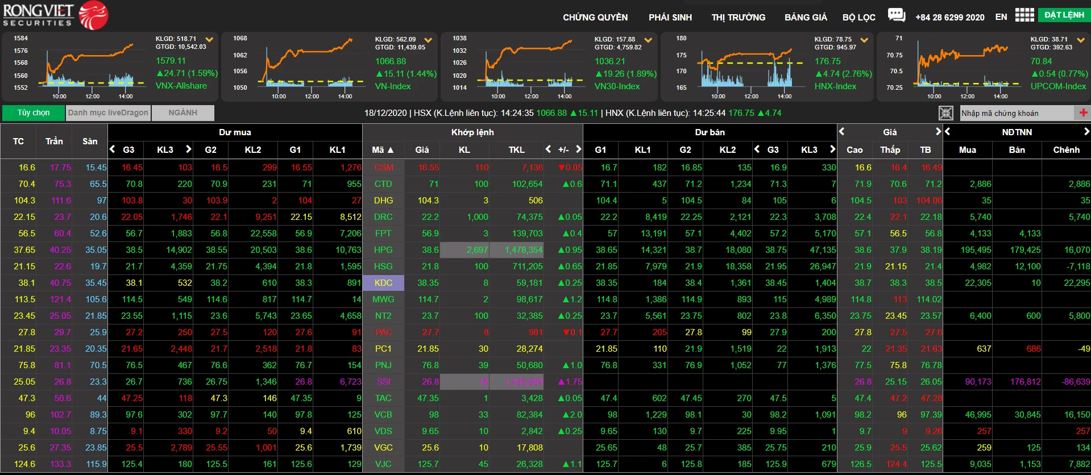1091x475 pixels.
Task: Click right arrow after +/- column
Action: click(578, 149)
